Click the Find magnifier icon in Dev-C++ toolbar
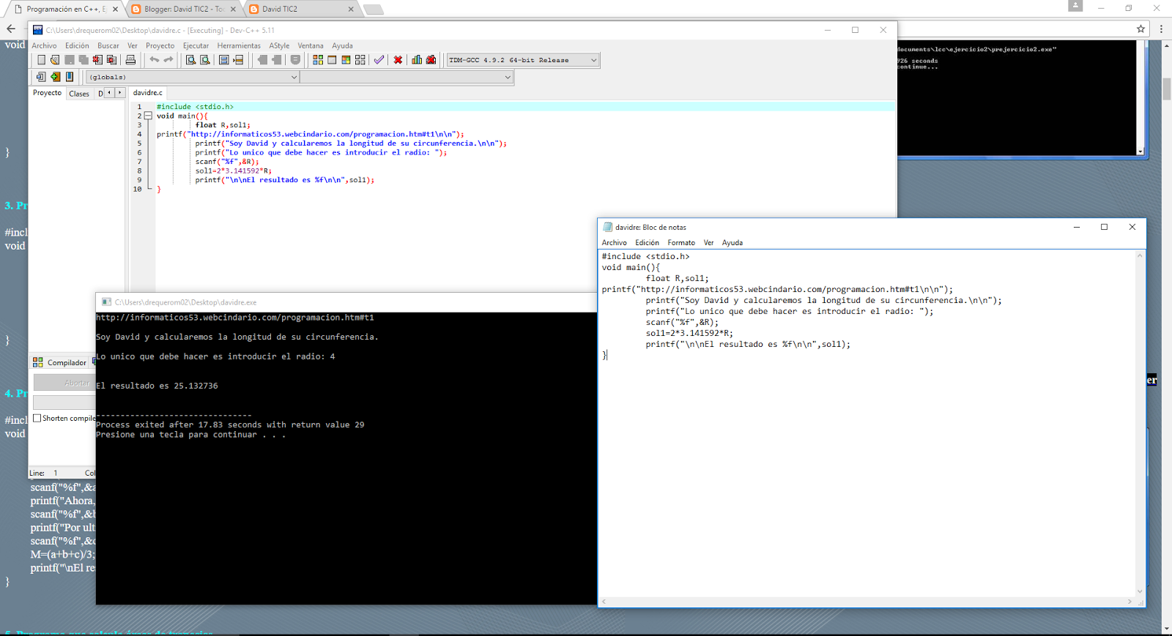This screenshot has width=1172, height=636. pos(190,60)
